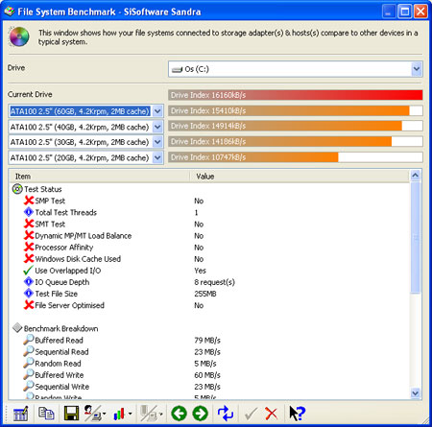The image size is (432, 427).
Task: Click the Value column header
Action: point(300,177)
